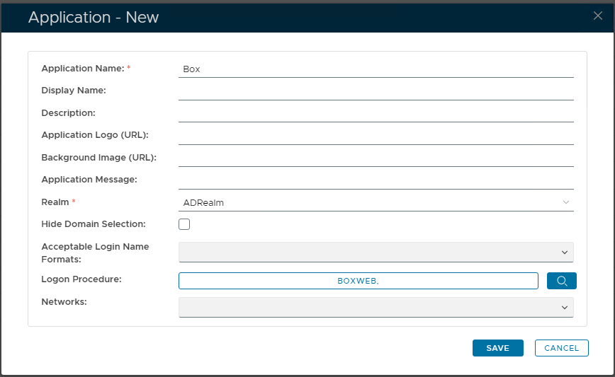Open the Acceptable Login Name Formats dropdown

tap(376, 252)
